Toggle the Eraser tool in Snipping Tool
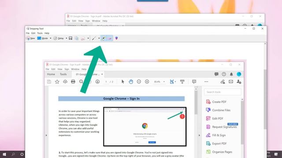This screenshot has width=282, height=158. [110, 38]
